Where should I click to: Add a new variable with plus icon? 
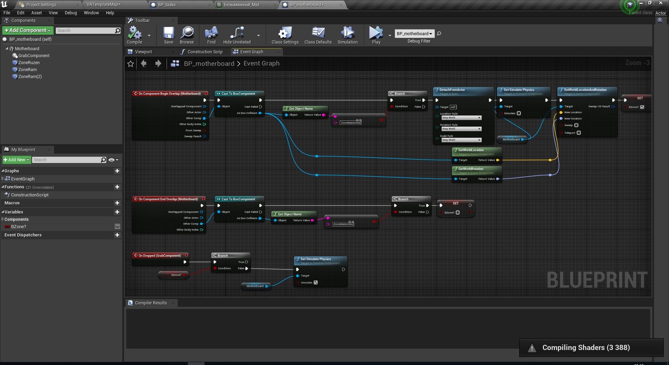[117, 212]
